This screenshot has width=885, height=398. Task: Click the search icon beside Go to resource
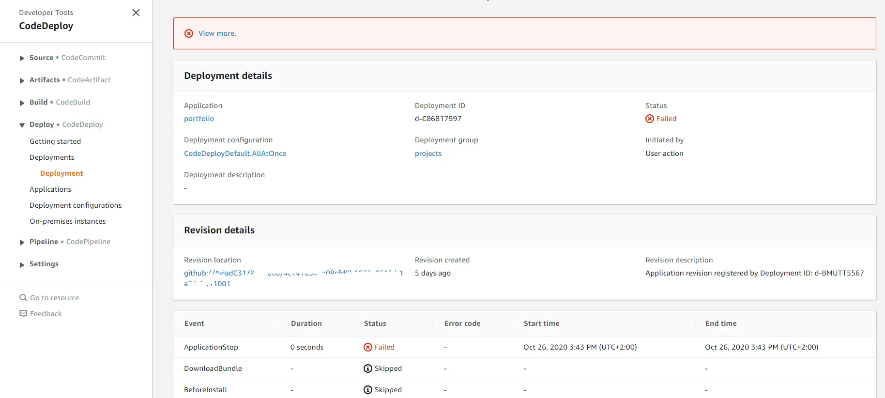click(23, 298)
